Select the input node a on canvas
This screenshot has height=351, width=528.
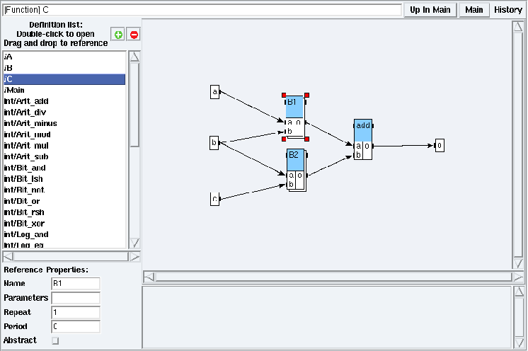point(215,92)
